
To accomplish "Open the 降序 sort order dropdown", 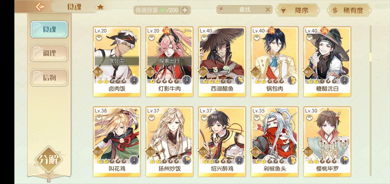I will 298,10.
